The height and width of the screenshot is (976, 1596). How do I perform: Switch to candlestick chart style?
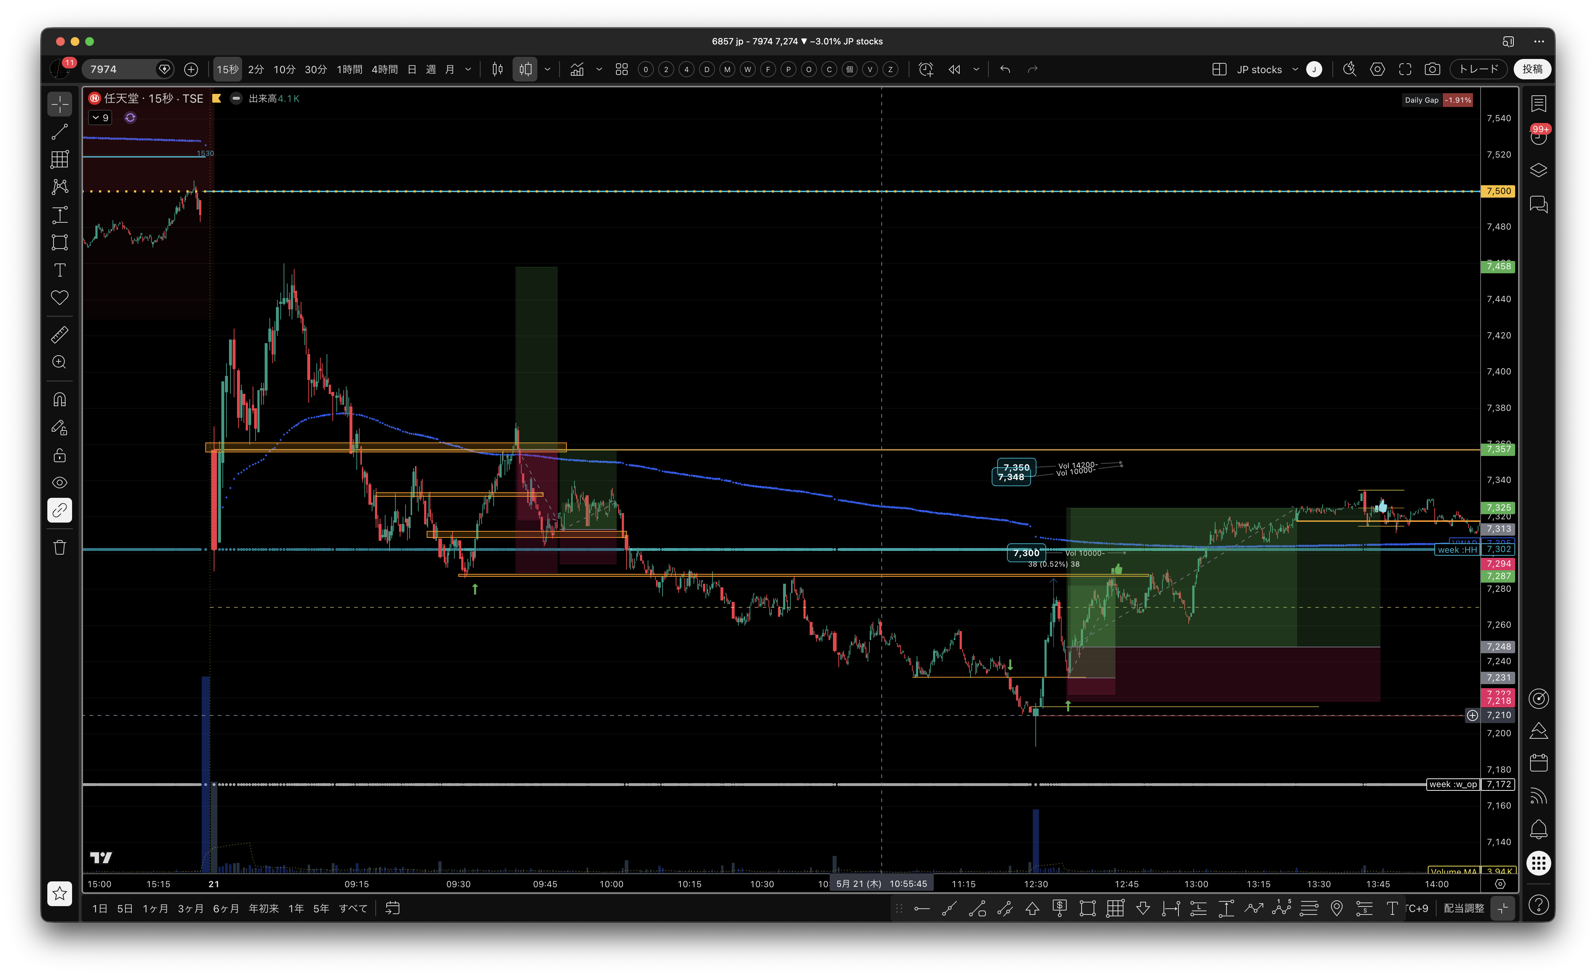pos(497,69)
